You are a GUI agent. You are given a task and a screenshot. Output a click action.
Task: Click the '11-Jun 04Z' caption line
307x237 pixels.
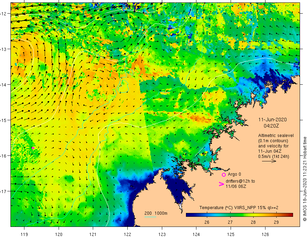coord(270,151)
